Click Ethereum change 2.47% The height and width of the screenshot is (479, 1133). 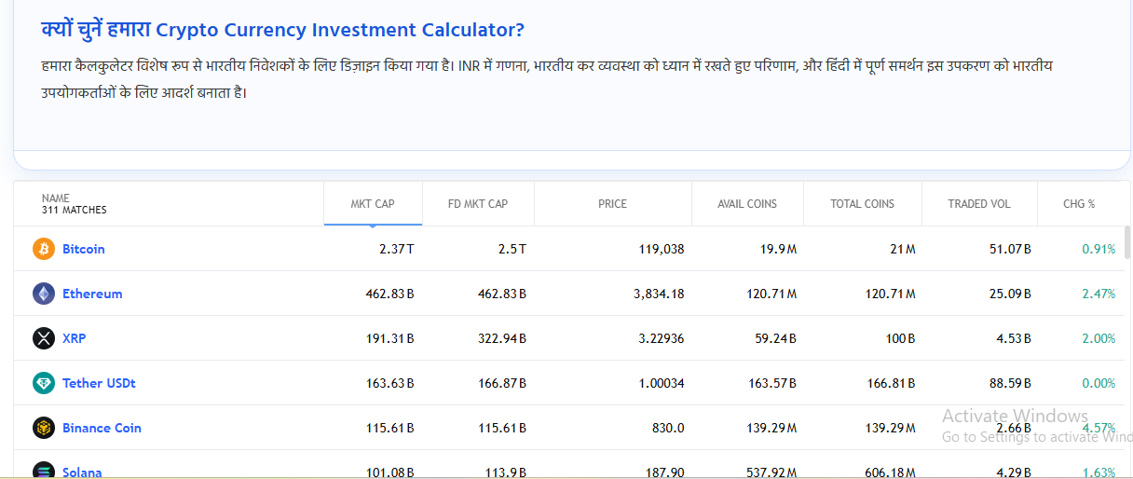pyautogui.click(x=1099, y=294)
